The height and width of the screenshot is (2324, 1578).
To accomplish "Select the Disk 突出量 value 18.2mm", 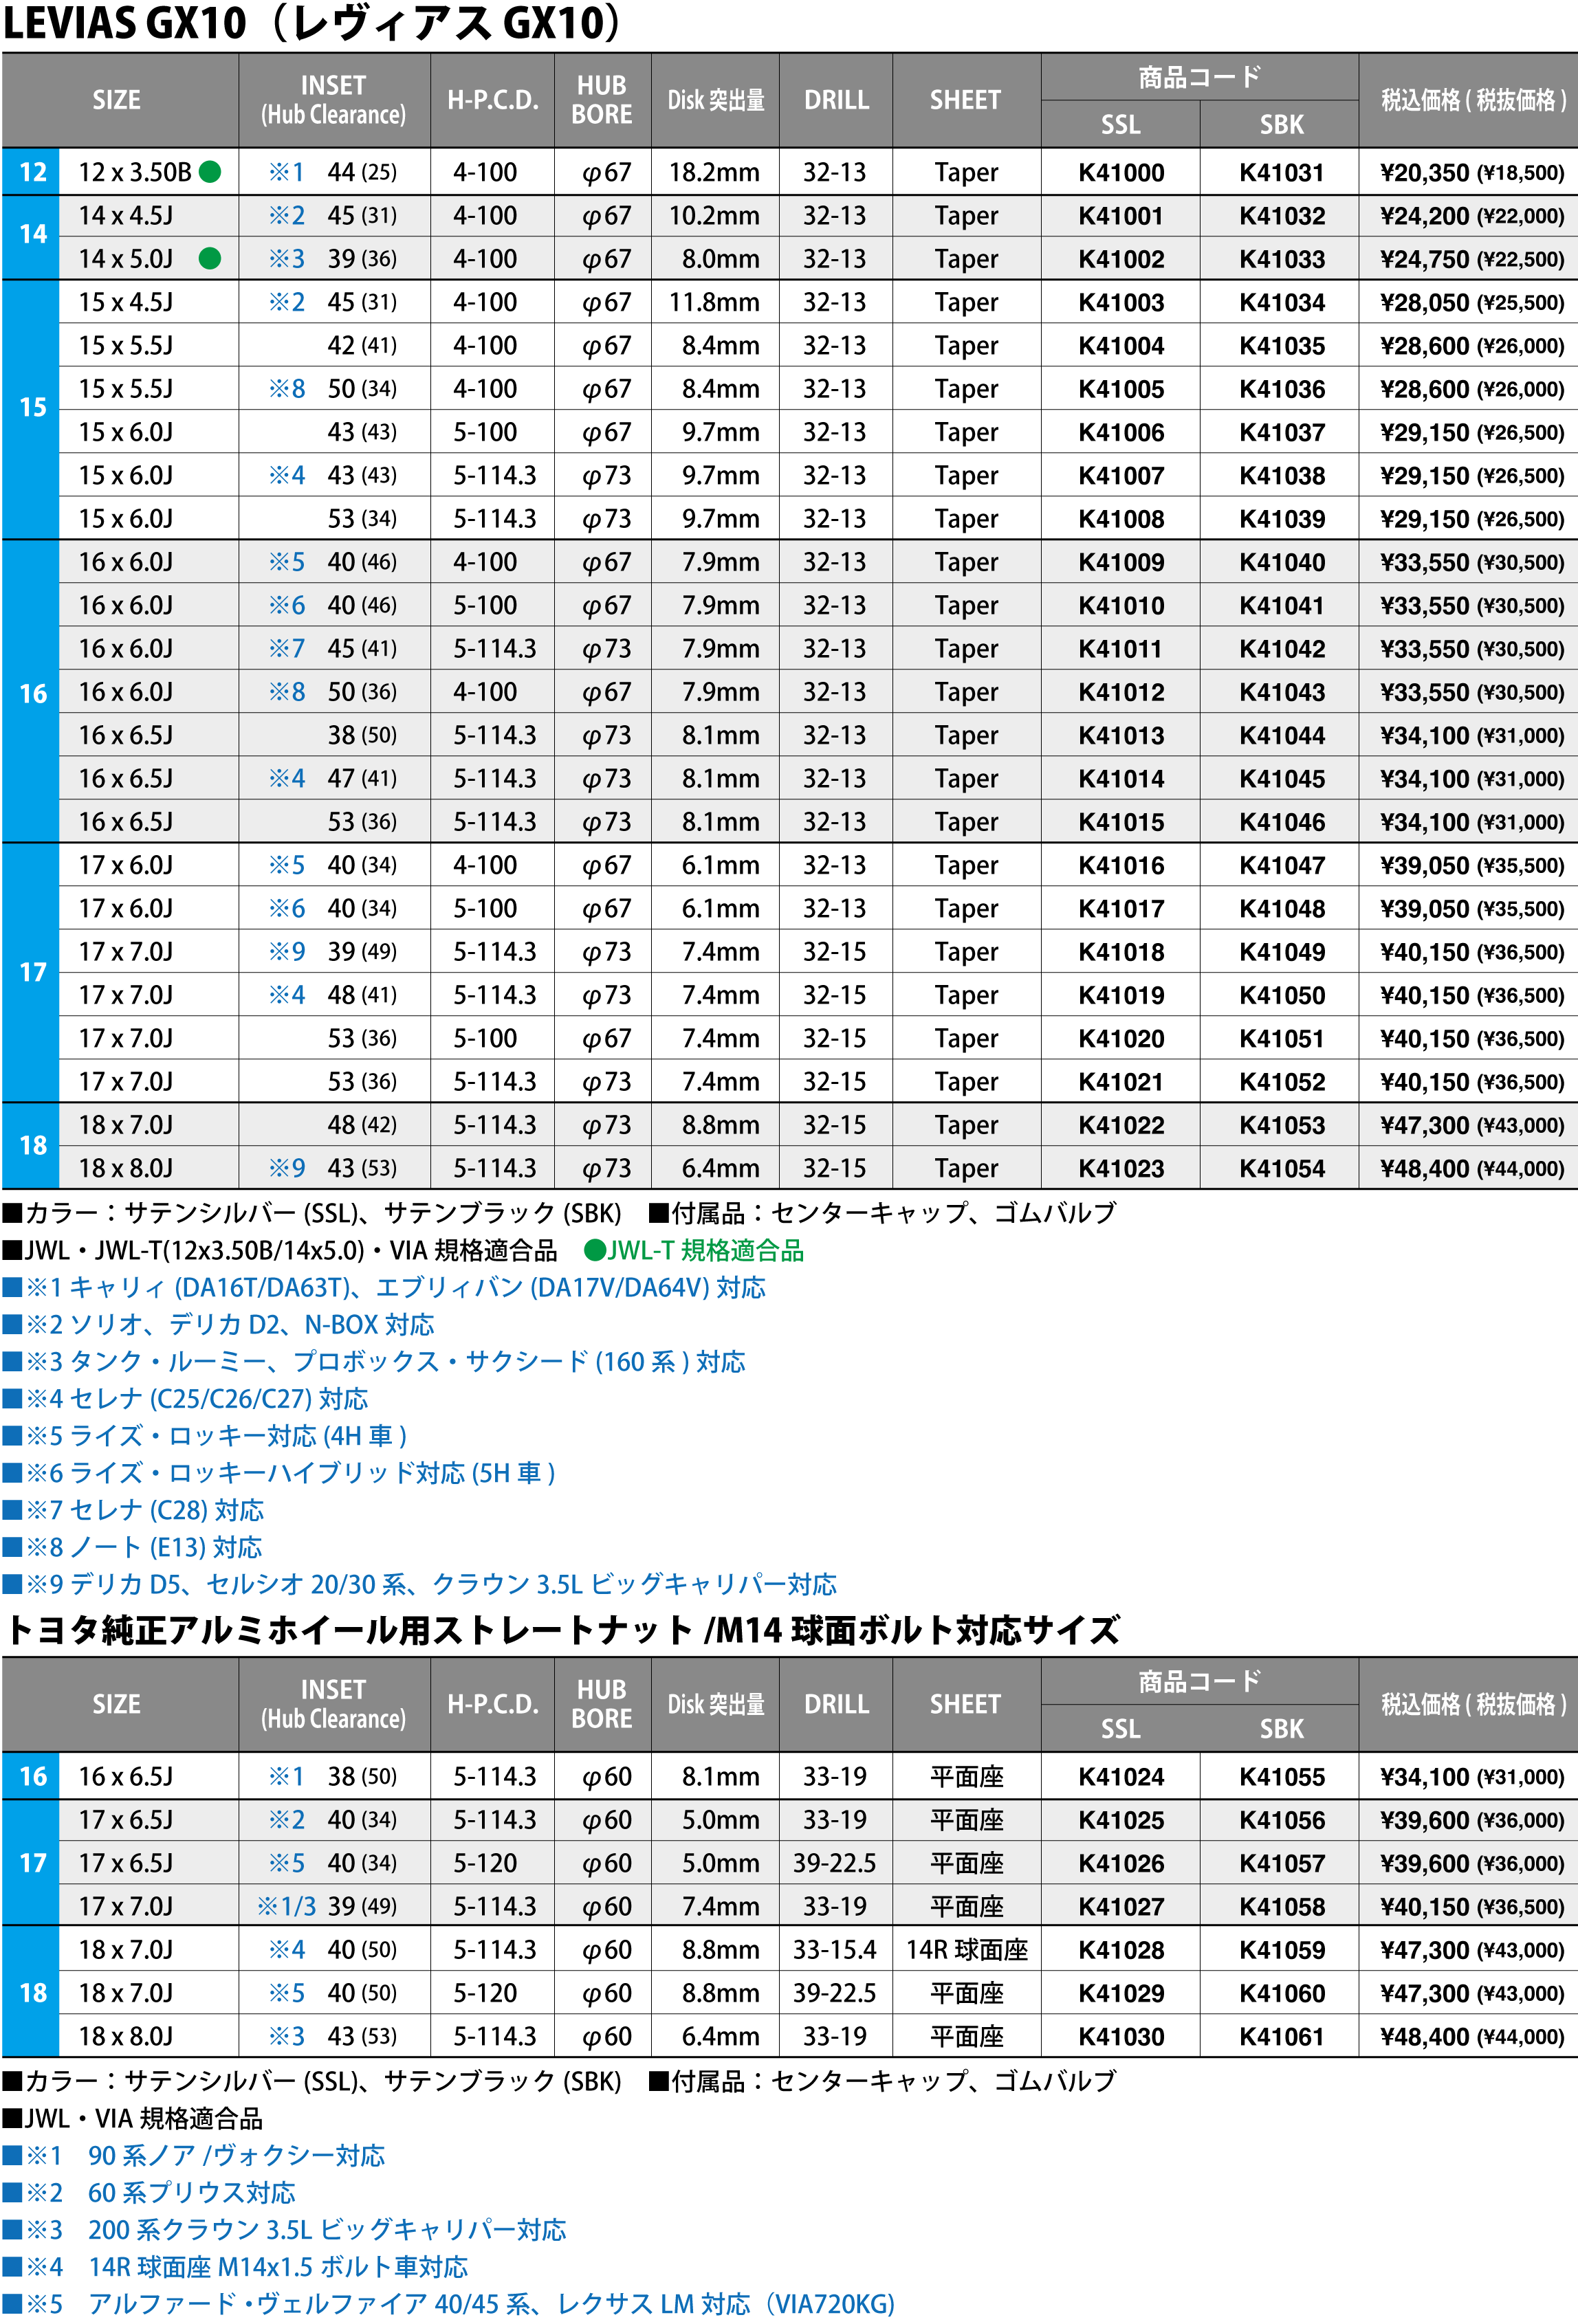I will [x=714, y=172].
